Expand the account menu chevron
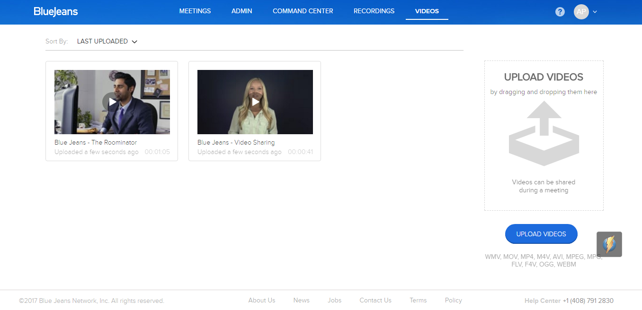 pos(595,12)
